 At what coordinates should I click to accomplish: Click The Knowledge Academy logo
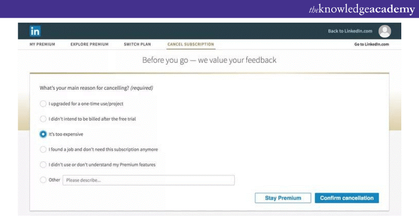[x=362, y=9]
